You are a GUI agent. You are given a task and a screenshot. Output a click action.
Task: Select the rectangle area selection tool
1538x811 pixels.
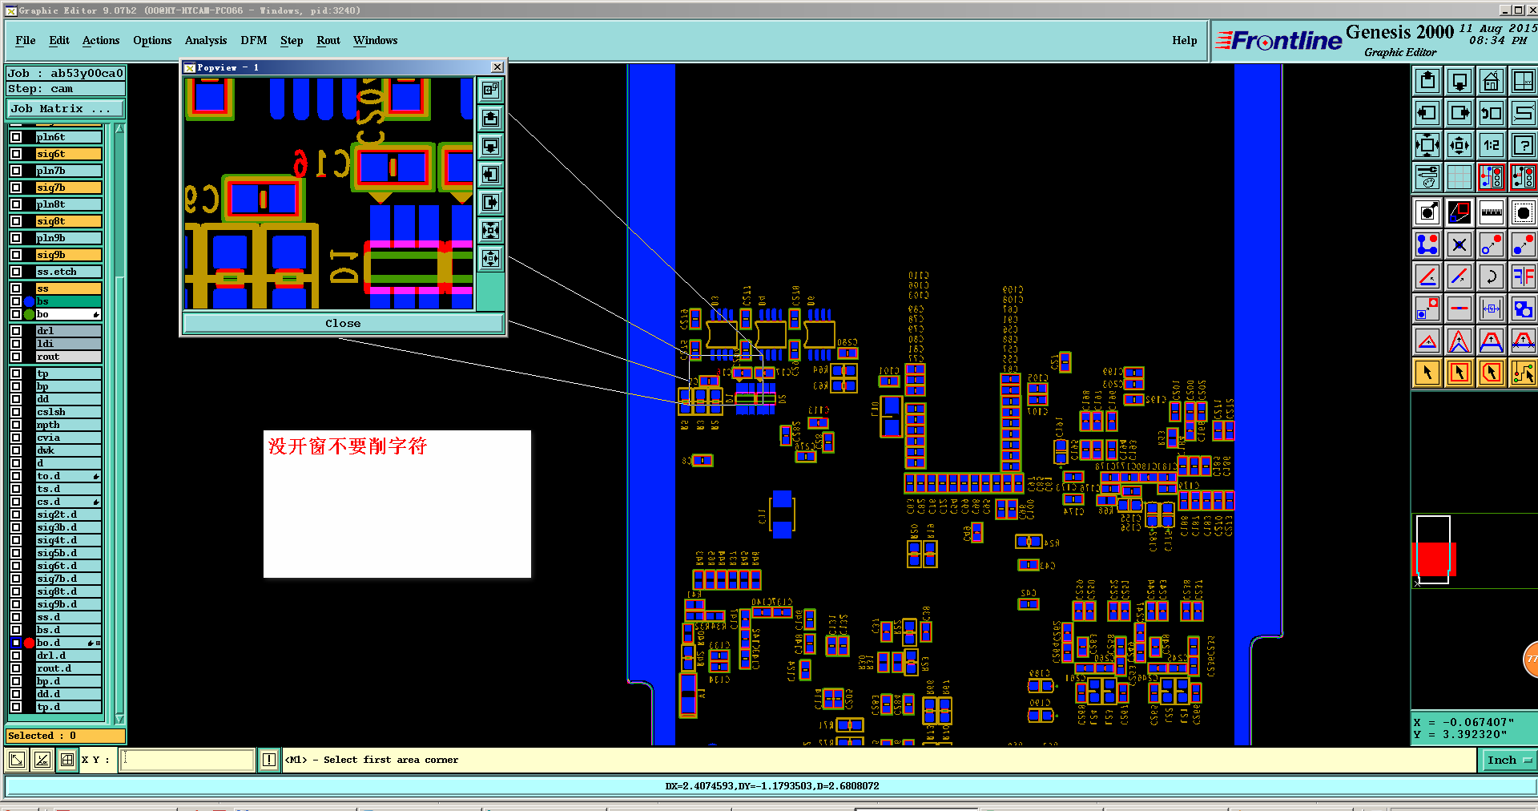pos(1459,373)
